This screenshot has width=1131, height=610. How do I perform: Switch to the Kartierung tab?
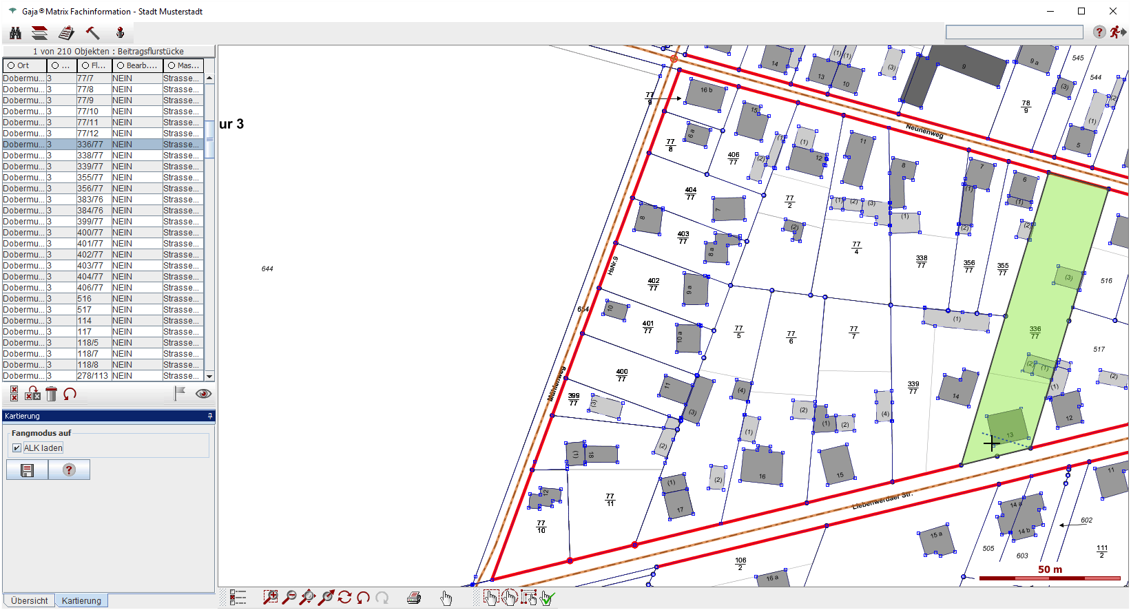click(81, 601)
